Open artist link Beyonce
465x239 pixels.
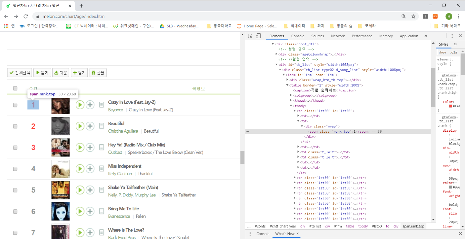(115, 110)
